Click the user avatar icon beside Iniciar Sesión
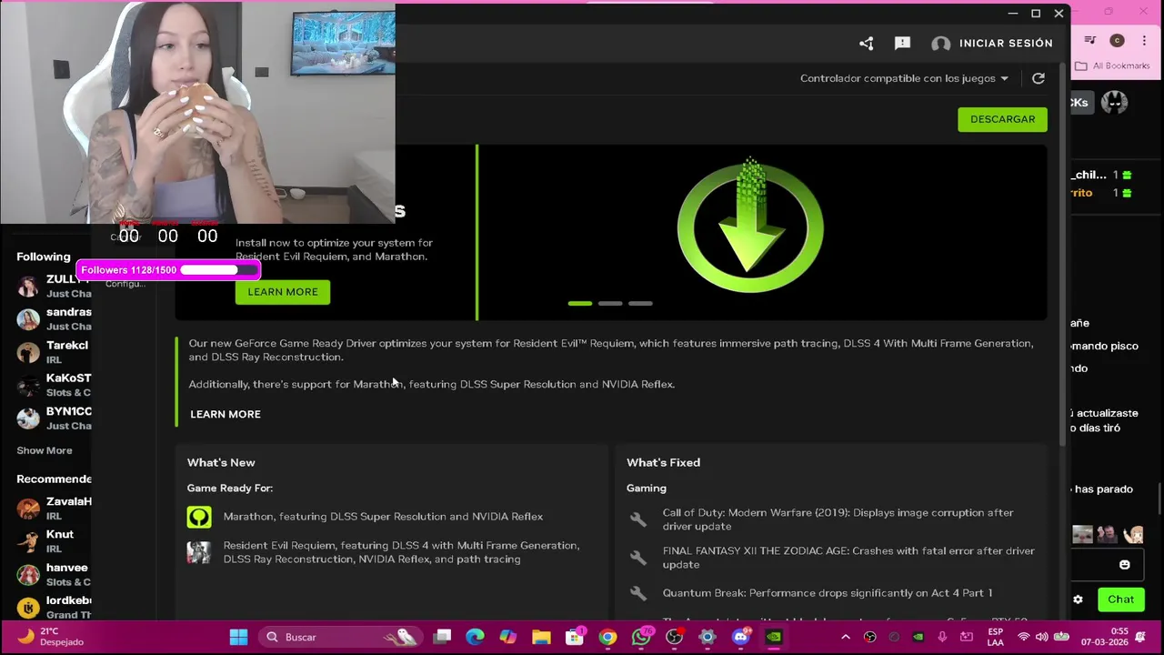Image resolution: width=1164 pixels, height=655 pixels. (x=940, y=44)
